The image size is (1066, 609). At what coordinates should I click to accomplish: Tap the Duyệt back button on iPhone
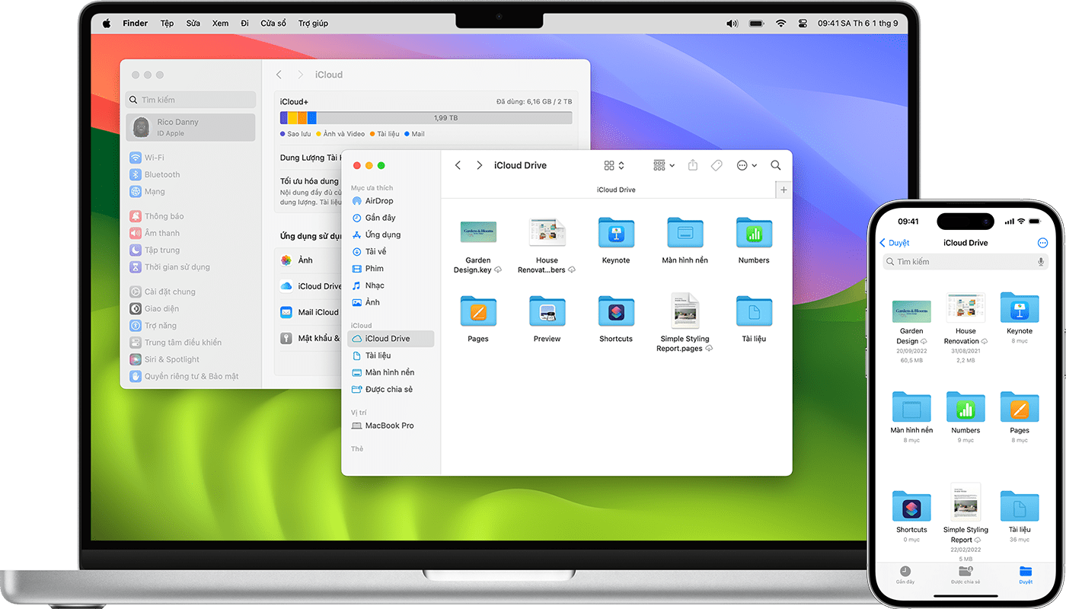click(895, 243)
